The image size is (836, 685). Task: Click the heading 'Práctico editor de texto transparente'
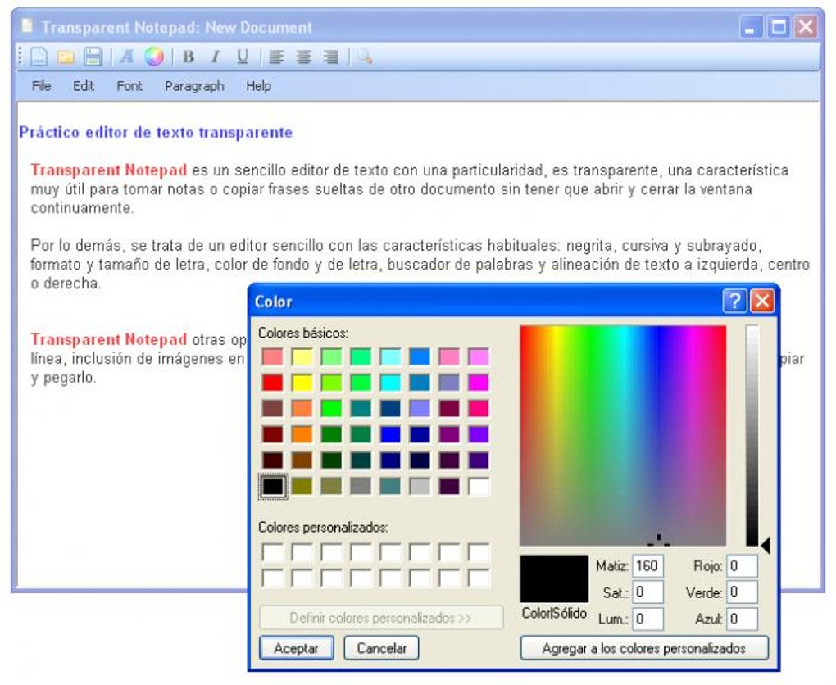pyautogui.click(x=156, y=132)
